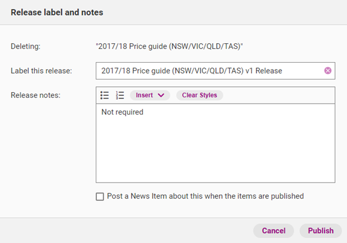Clear the release label field with the purple X icon
This screenshot has height=243, width=347.
tap(328, 70)
